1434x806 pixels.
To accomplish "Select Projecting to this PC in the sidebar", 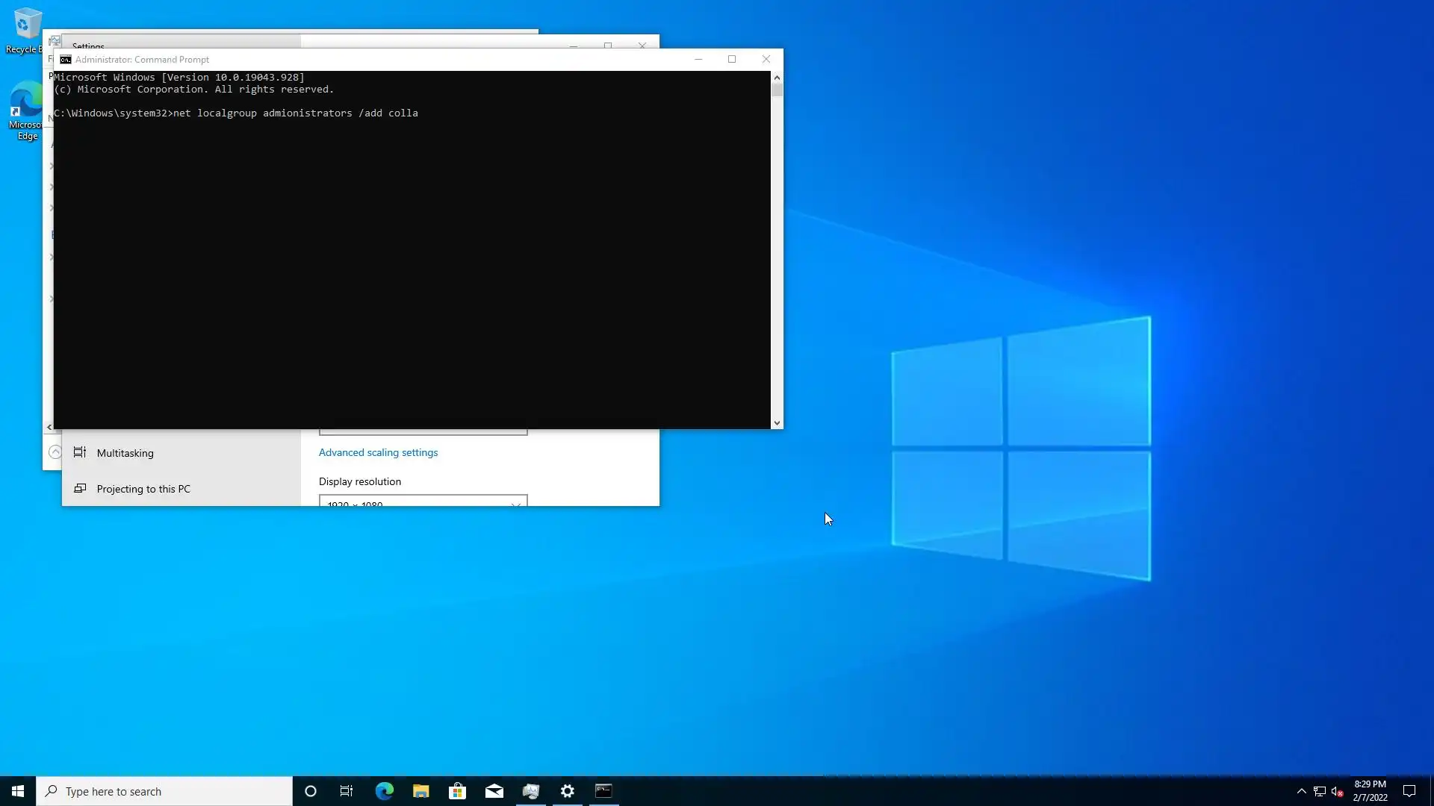I will click(x=143, y=489).
